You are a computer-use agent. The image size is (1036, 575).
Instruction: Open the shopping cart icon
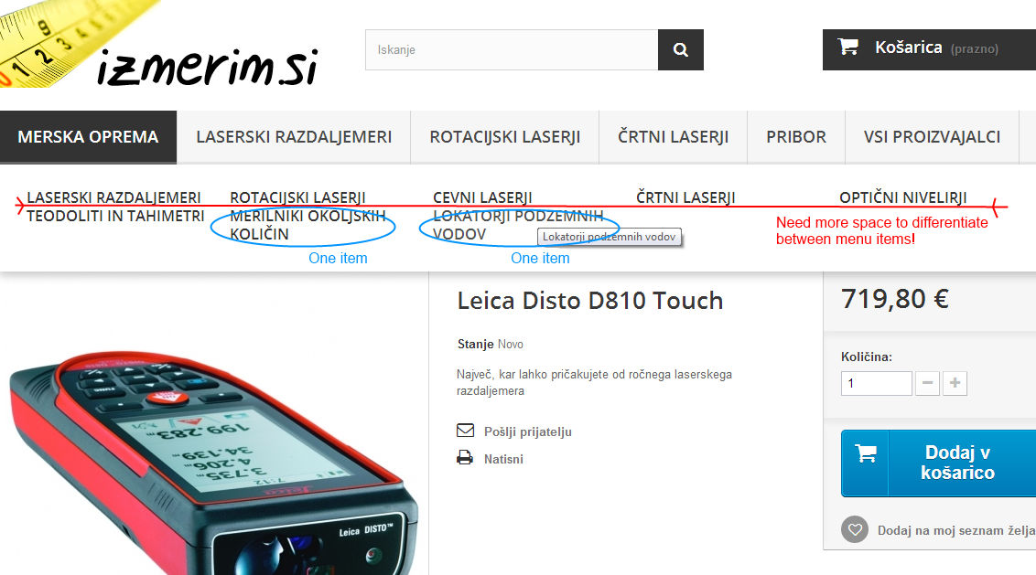[848, 47]
